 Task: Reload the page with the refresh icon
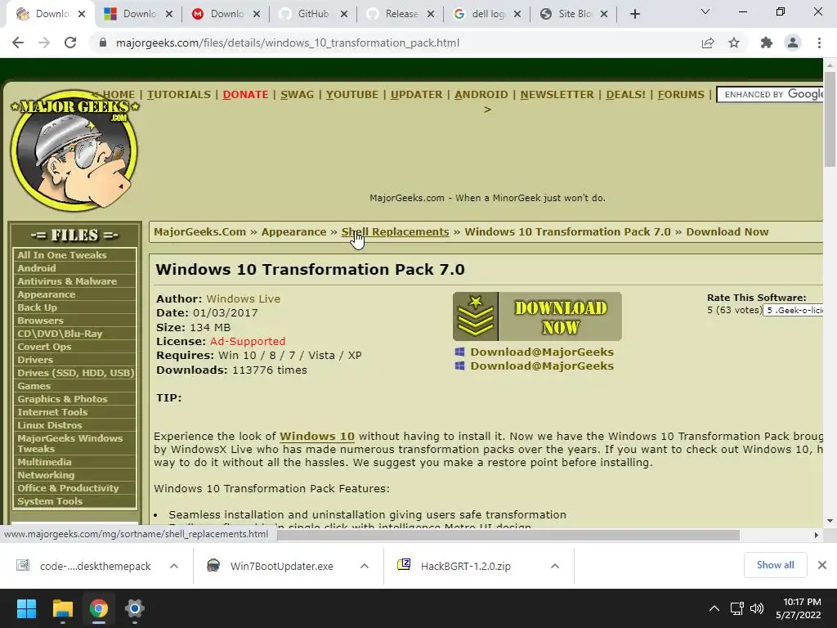(x=70, y=43)
